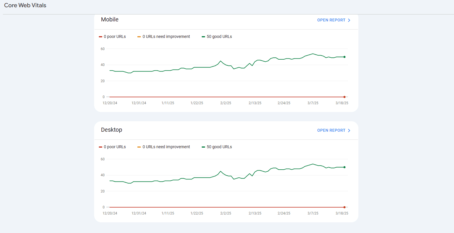
Task: Click the Desktop section's '50 good URLs' legend expander
Action: click(217, 147)
